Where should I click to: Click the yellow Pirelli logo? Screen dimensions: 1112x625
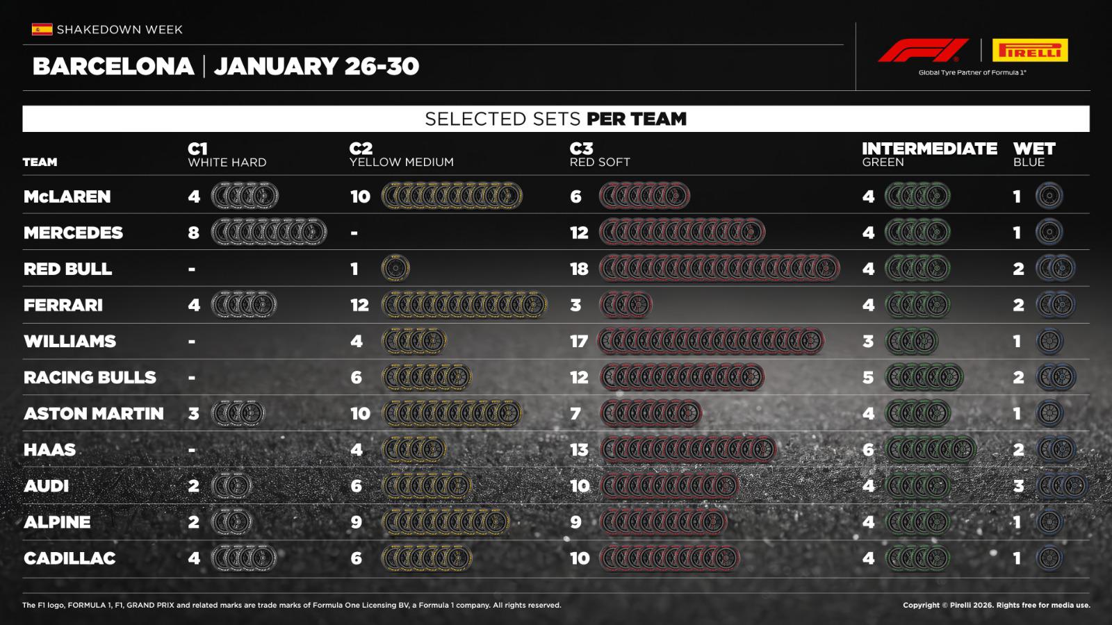pos(1030,51)
